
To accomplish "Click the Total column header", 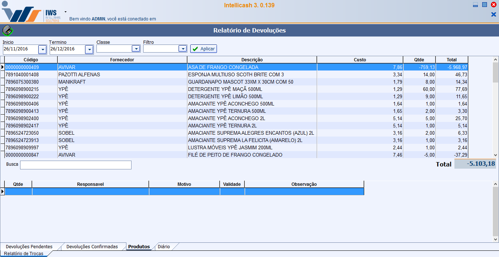I will pos(452,60).
